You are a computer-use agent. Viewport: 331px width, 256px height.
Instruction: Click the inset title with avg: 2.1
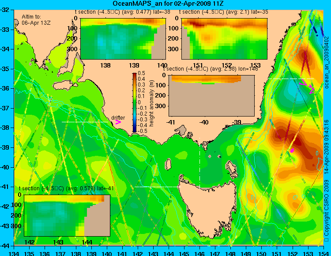[x=224, y=12]
